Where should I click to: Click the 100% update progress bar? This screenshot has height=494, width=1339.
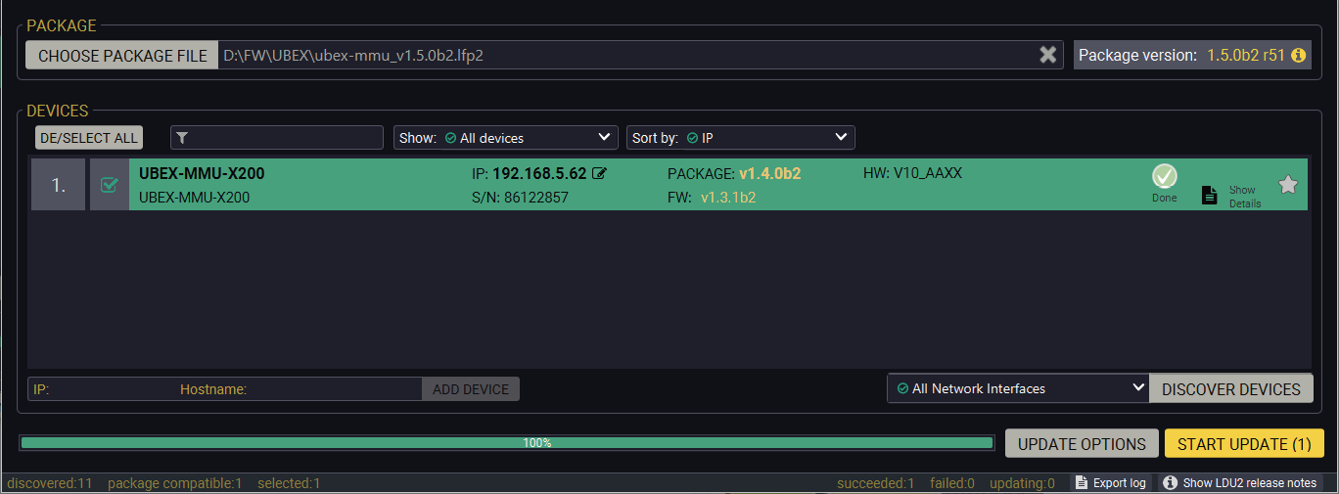coord(507,443)
